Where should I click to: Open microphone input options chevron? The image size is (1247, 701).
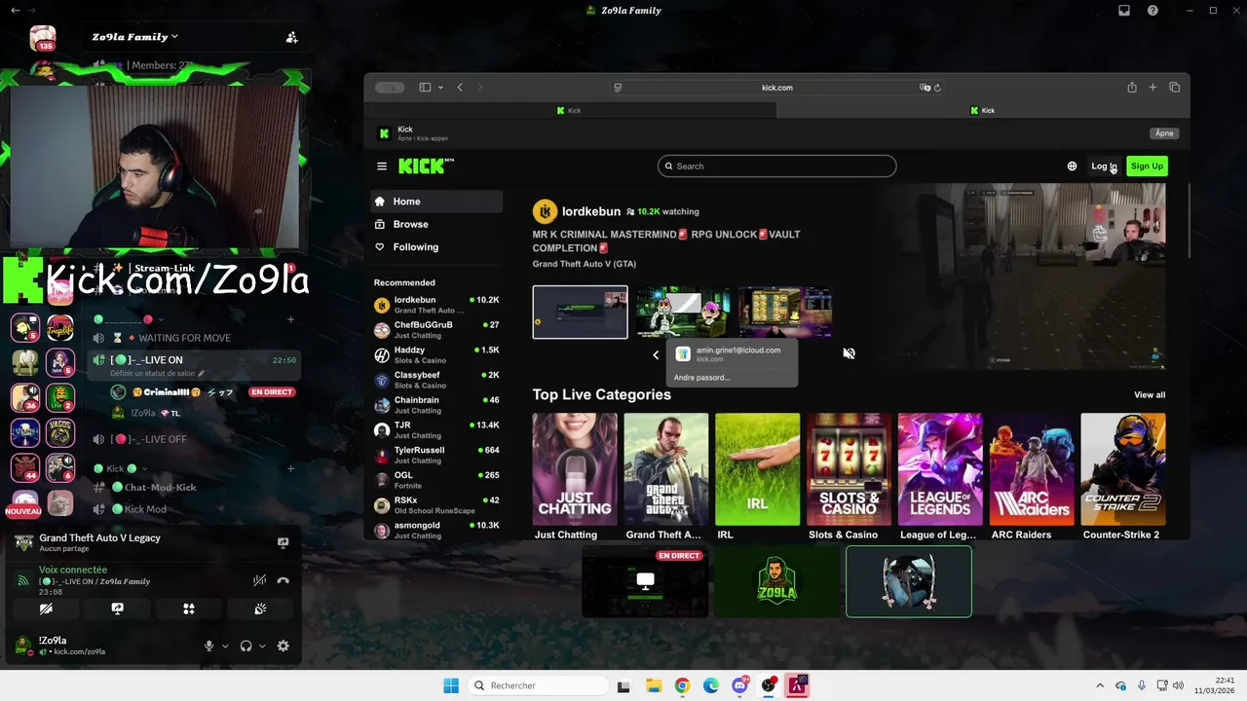click(x=225, y=646)
